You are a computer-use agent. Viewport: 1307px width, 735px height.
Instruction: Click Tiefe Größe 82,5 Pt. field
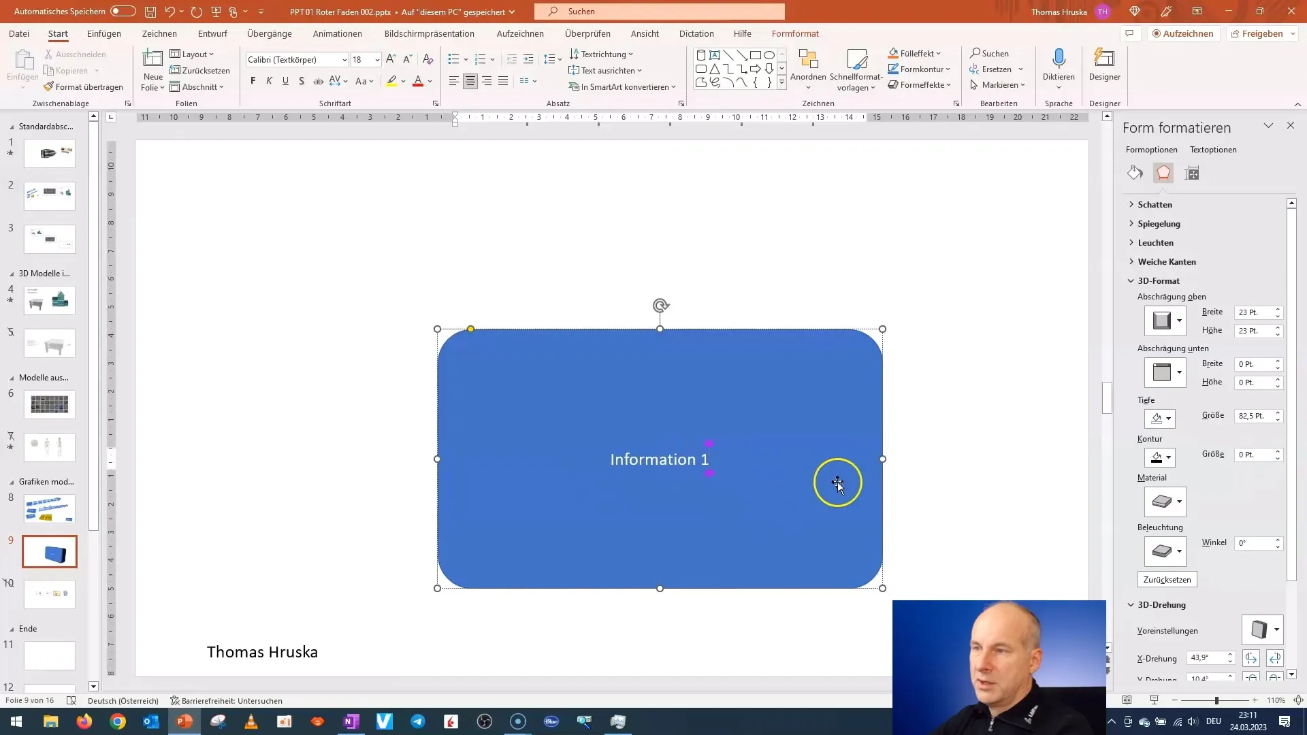coord(1253,416)
